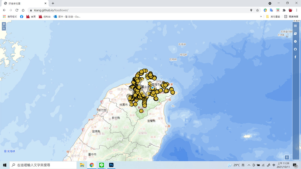This screenshot has height=169, width=301.
Task: Open the hamburger menu in the map sidebar
Action: (x=295, y=26)
